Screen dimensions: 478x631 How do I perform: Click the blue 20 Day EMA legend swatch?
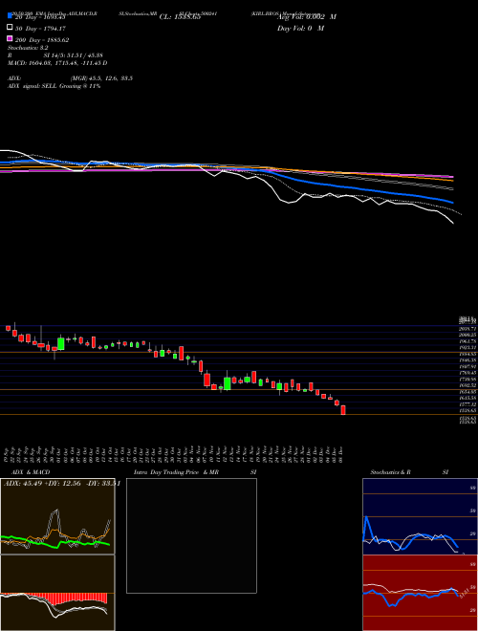tap(10, 15)
